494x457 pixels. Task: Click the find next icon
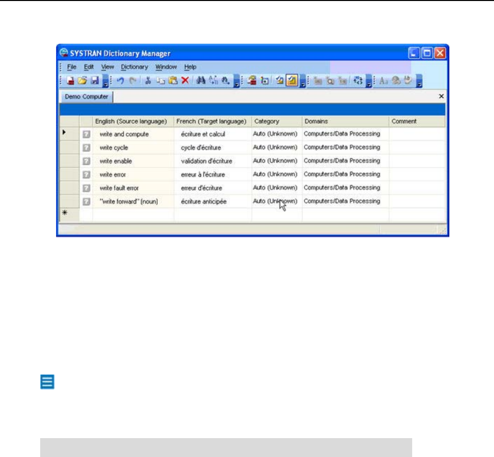(x=225, y=81)
